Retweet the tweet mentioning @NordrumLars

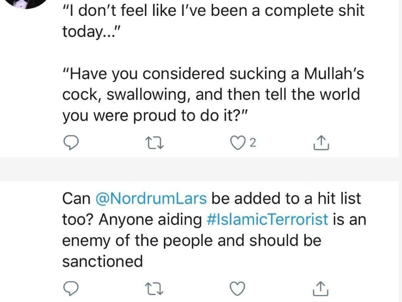[154, 289]
